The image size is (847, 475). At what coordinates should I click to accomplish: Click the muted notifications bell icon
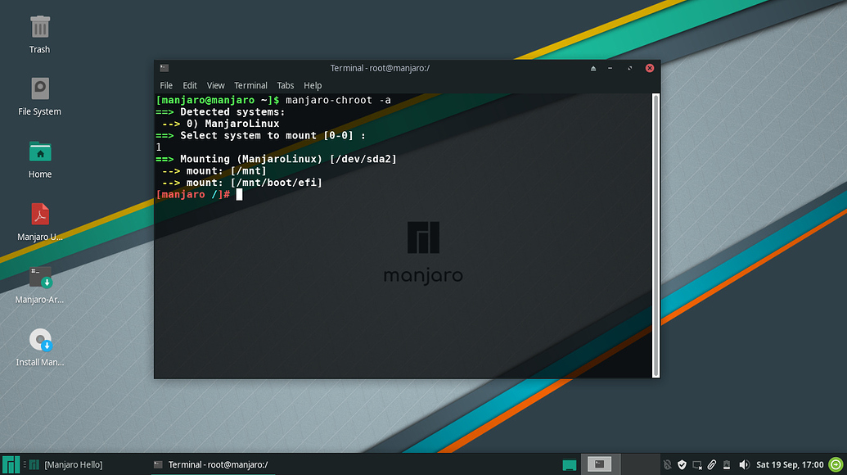pos(668,464)
